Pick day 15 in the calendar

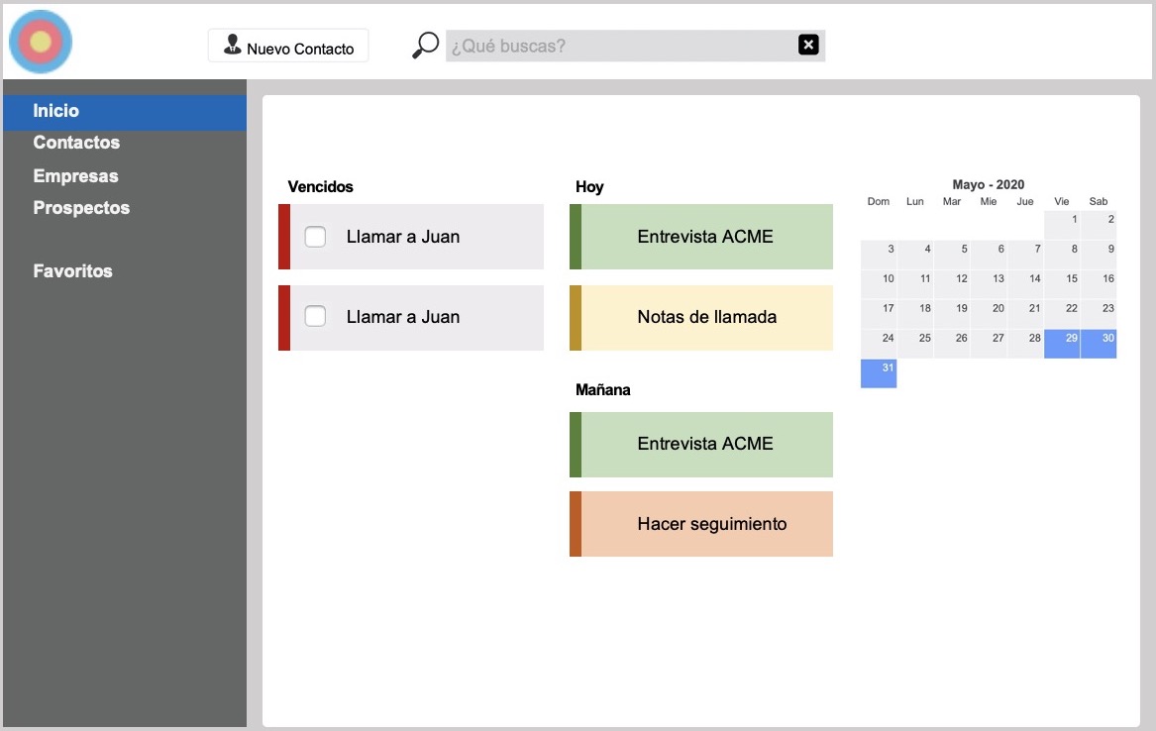(1062, 284)
